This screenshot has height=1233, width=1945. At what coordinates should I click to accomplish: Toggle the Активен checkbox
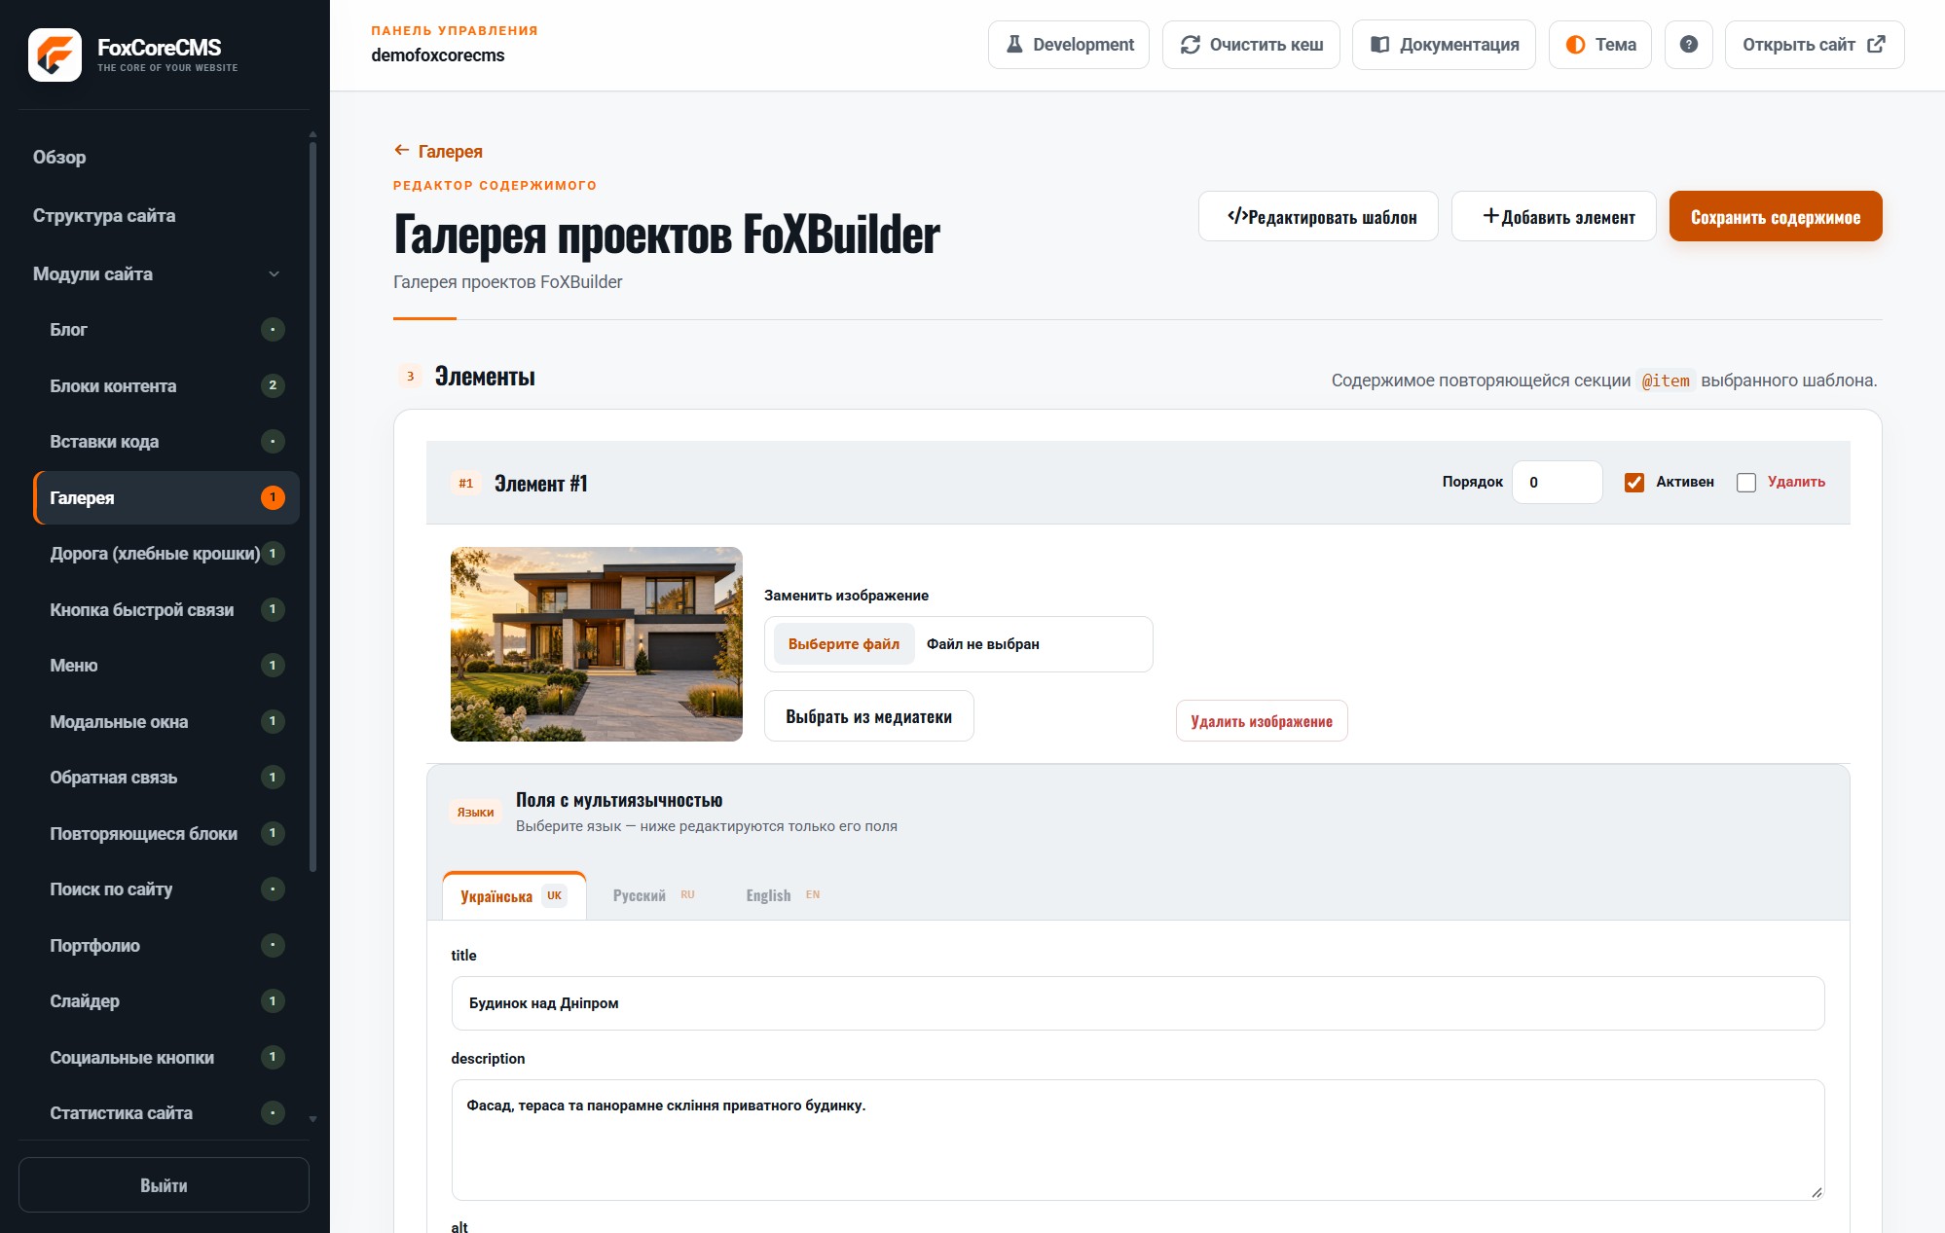point(1634,483)
